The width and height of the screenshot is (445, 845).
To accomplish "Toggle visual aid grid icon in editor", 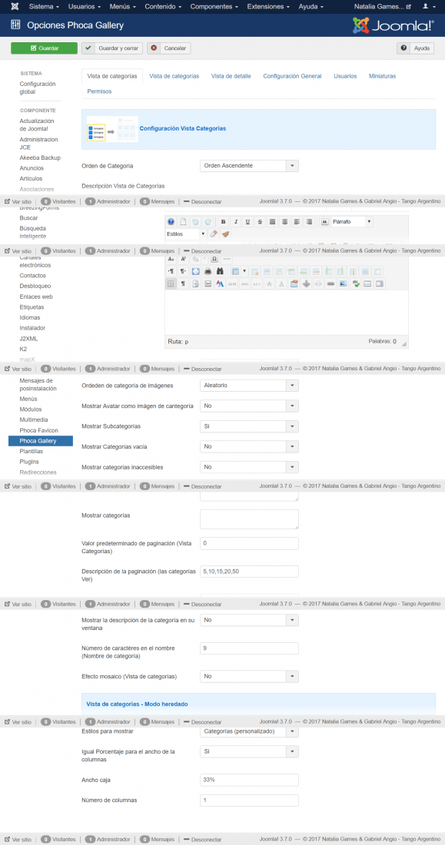I will [x=171, y=283].
